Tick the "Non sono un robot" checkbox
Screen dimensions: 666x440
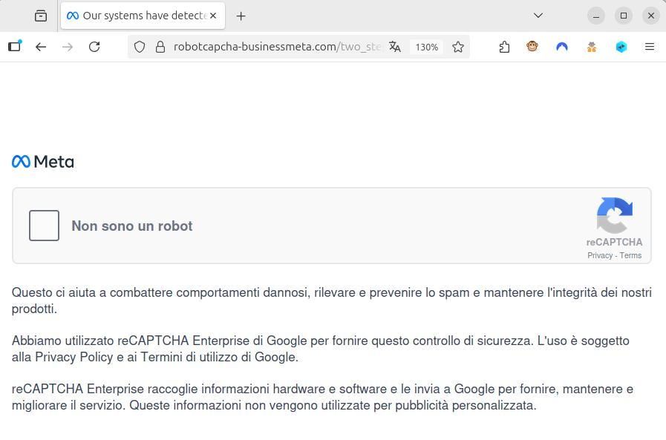pos(44,226)
